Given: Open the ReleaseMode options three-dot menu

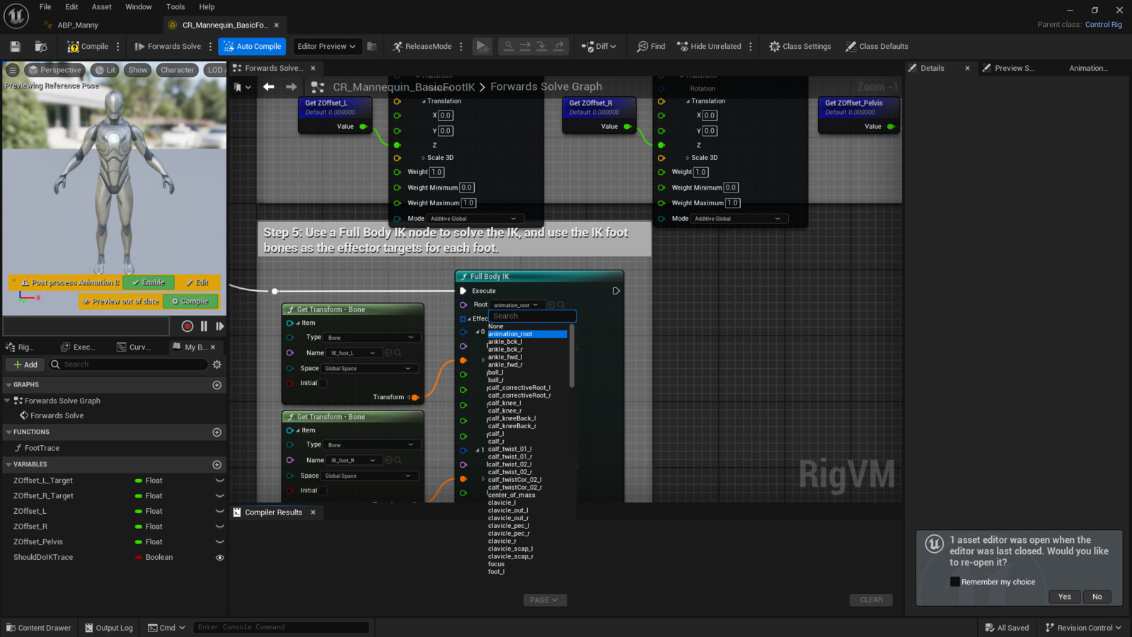Looking at the screenshot, I should [x=461, y=47].
